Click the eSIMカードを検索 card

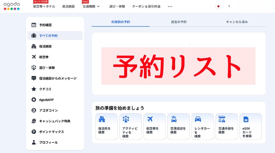251,126
